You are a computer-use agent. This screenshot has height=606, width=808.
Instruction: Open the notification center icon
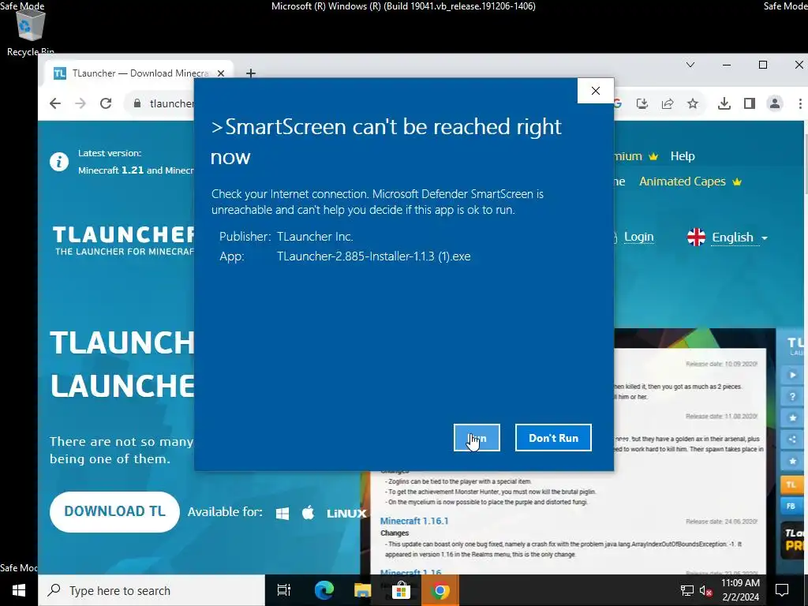click(782, 590)
